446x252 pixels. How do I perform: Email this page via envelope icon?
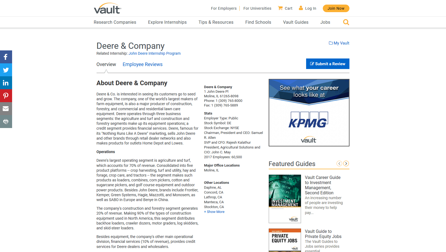(x=6, y=109)
